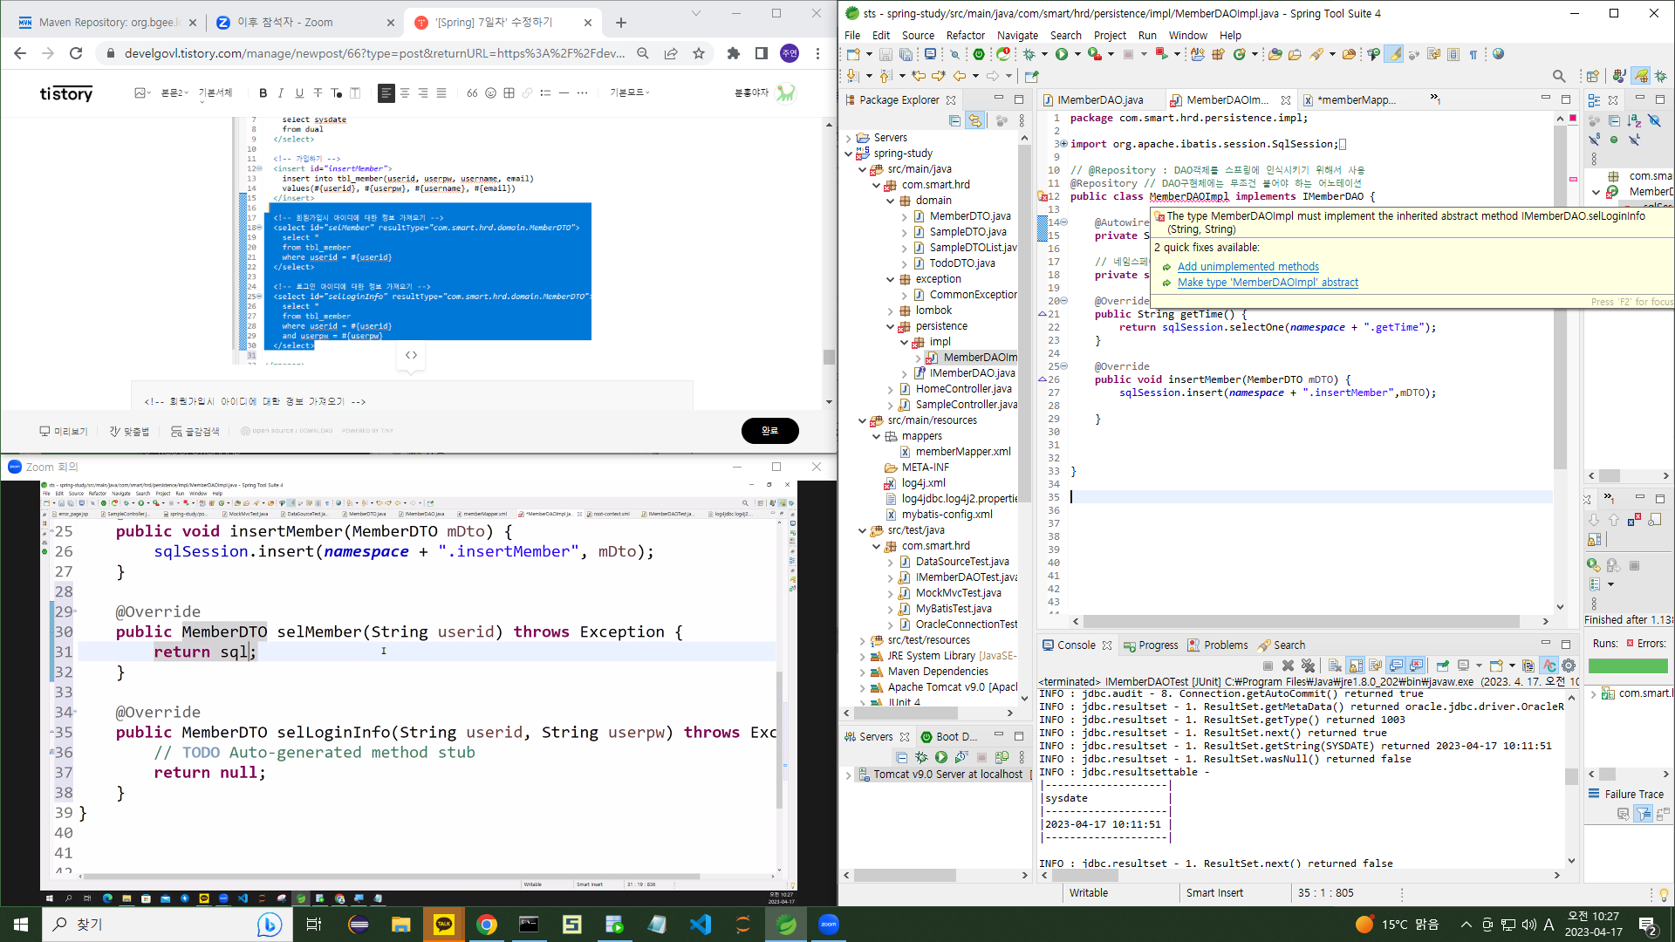Open the 기본모드 editor mode dropdown
The image size is (1675, 942).
(629, 92)
